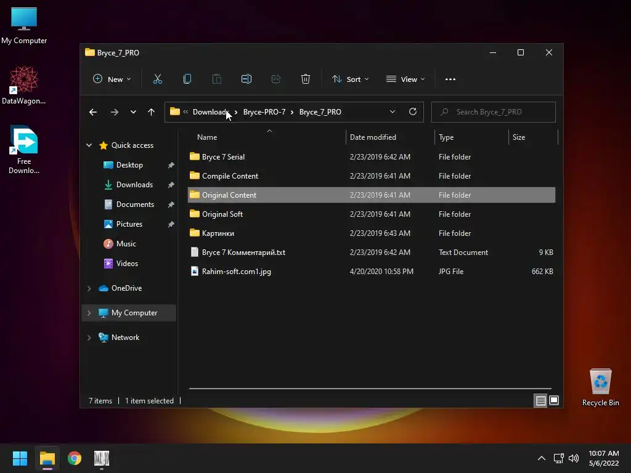Expand address bar history dropdown
The image size is (631, 473).
click(x=393, y=112)
